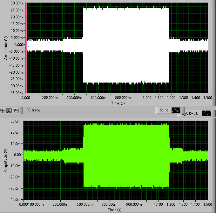Viewport: 216px width, 213px height.
Task: Click the 800.000m tick label
Action: coord(123,98)
